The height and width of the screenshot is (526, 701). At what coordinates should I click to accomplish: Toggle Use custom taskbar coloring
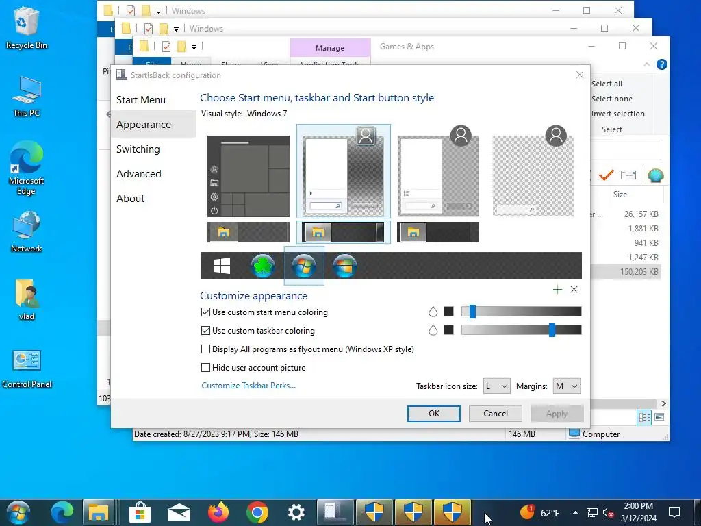point(258,331)
